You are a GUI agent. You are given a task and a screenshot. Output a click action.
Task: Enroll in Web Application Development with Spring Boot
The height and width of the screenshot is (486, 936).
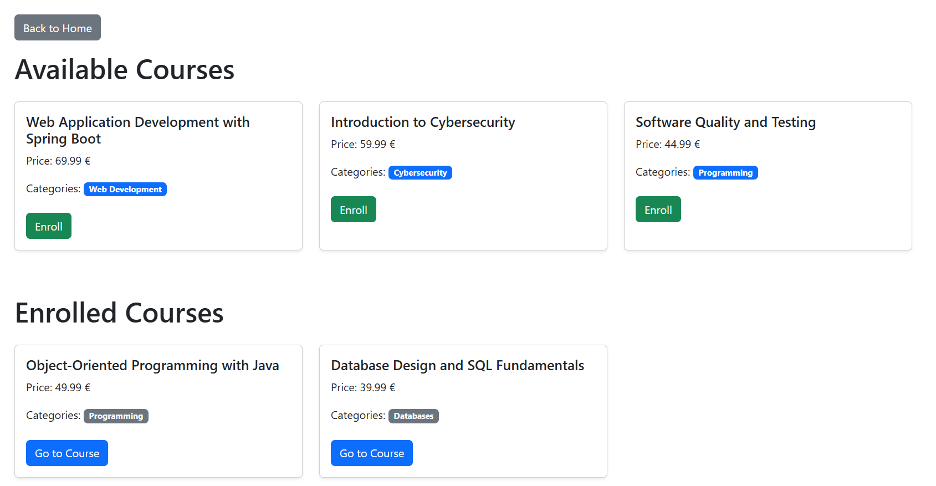(49, 226)
